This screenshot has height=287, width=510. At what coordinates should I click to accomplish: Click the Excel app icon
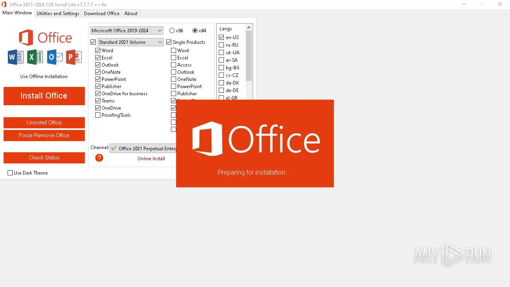coord(35,57)
